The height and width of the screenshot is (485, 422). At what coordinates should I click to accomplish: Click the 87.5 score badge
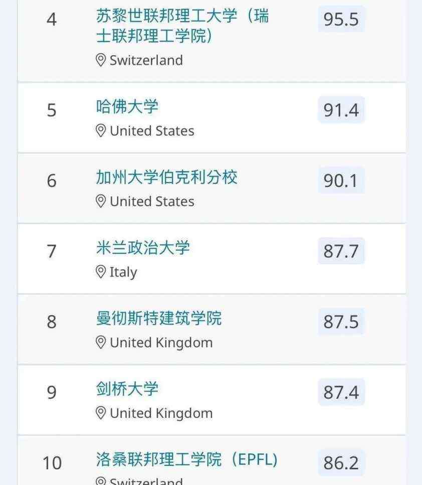pyautogui.click(x=341, y=321)
